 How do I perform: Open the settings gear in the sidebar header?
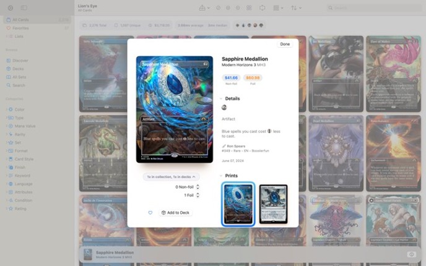click(x=10, y=8)
